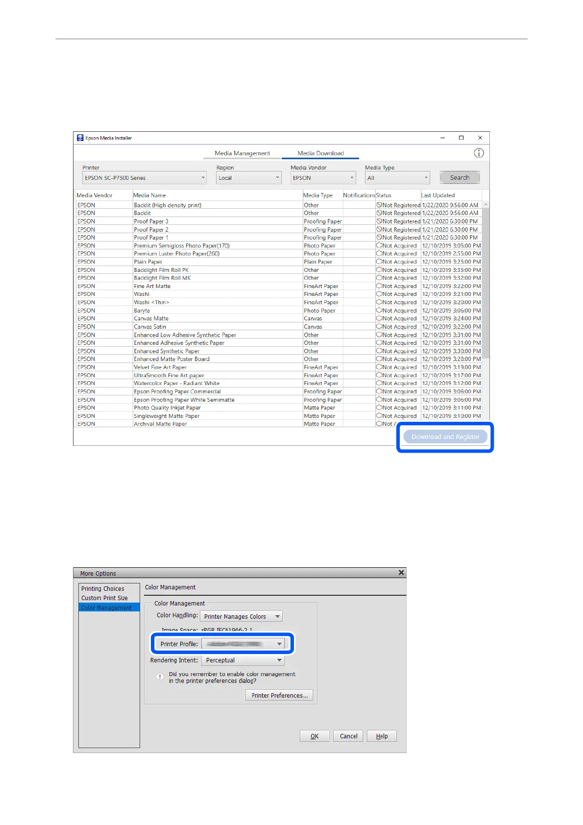Viewport: 583px width, 825px height.
Task: Select the Canvas Matte row
Action: [x=279, y=318]
